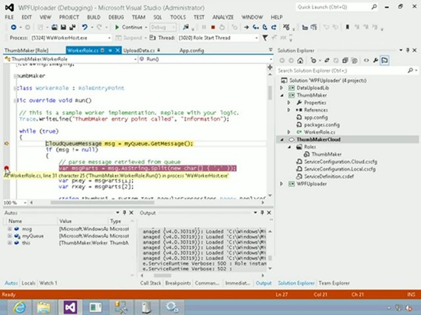
Task: Select the ThumbMakerCloud project
Action: click(318, 140)
